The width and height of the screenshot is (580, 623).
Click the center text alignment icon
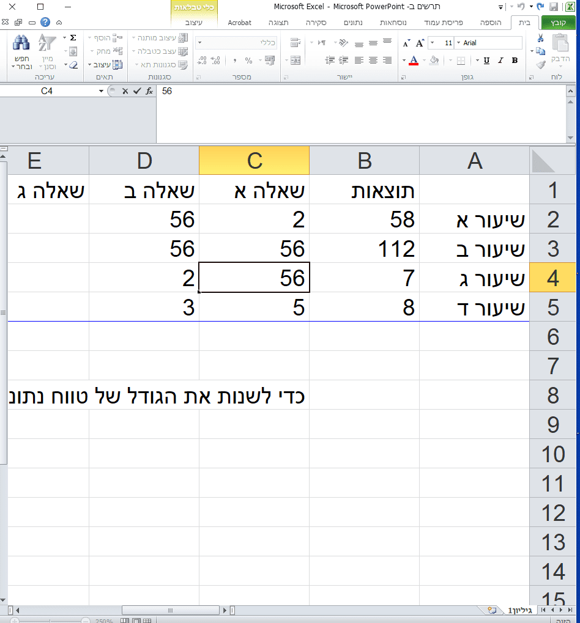[373, 61]
